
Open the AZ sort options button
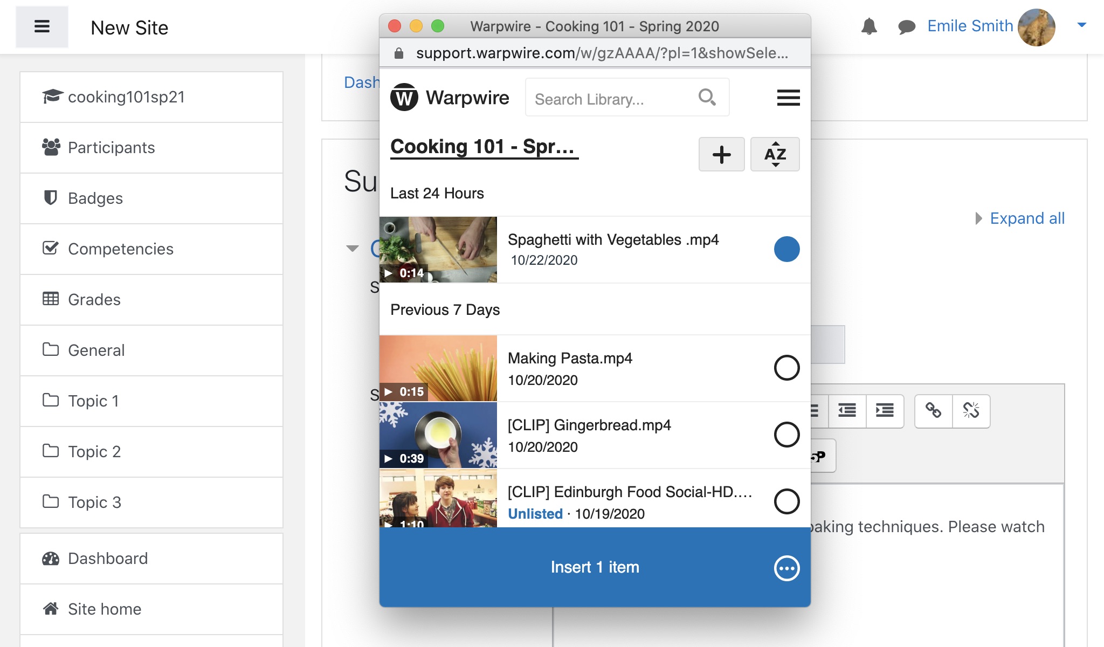775,154
